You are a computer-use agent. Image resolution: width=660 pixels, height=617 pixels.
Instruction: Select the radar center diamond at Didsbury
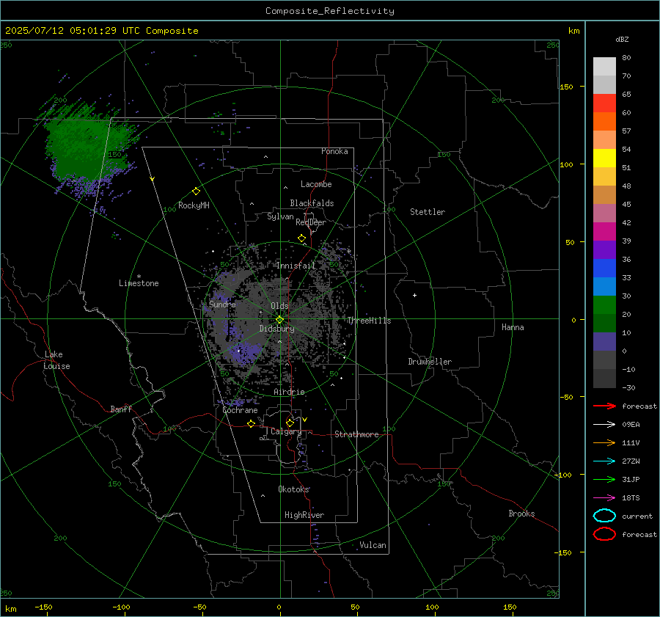pos(280,320)
